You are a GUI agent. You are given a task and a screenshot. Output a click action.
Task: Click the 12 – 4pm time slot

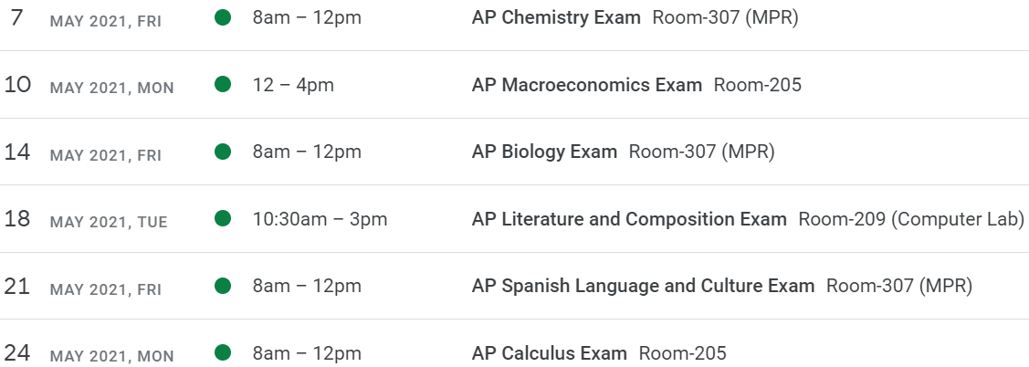(x=293, y=85)
